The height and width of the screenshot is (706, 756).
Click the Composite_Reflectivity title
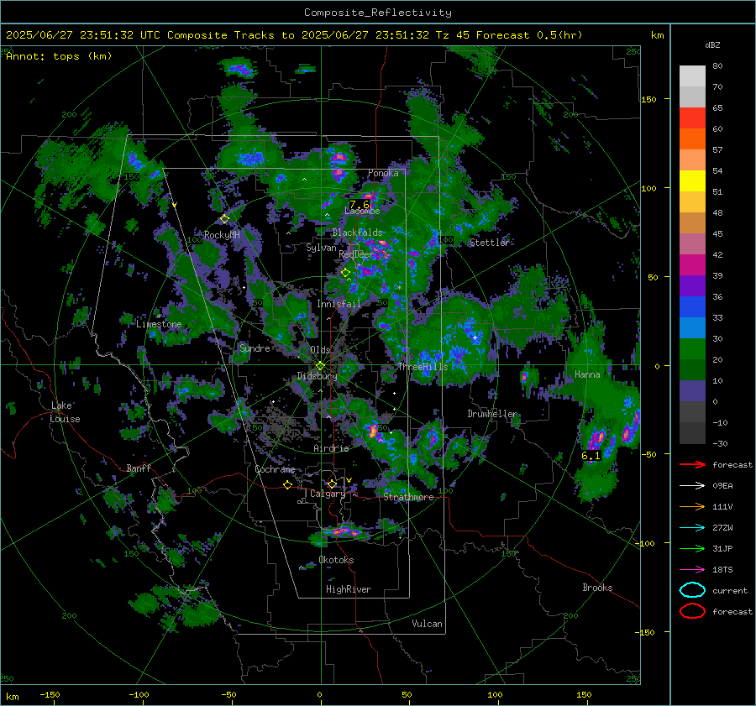tap(378, 13)
